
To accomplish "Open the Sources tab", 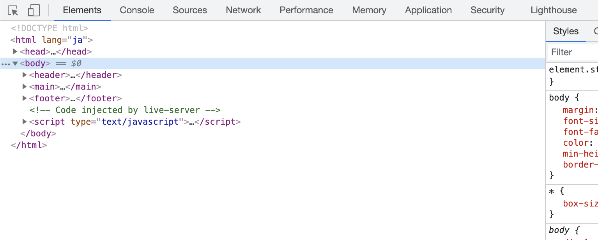I will pyautogui.click(x=190, y=10).
